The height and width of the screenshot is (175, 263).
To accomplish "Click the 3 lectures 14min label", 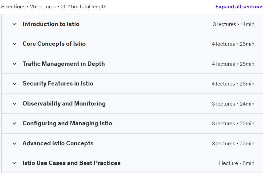I will pyautogui.click(x=233, y=24).
